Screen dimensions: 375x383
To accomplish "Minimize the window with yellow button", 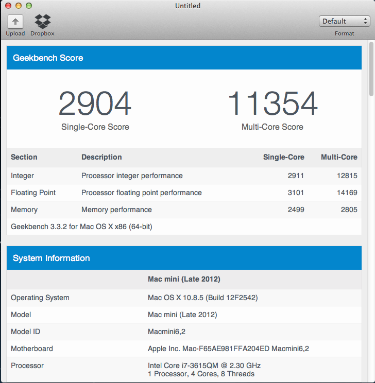I will [19, 6].
